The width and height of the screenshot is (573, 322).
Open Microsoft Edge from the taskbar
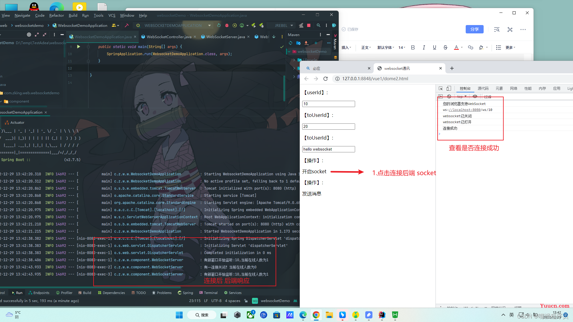(x=303, y=315)
